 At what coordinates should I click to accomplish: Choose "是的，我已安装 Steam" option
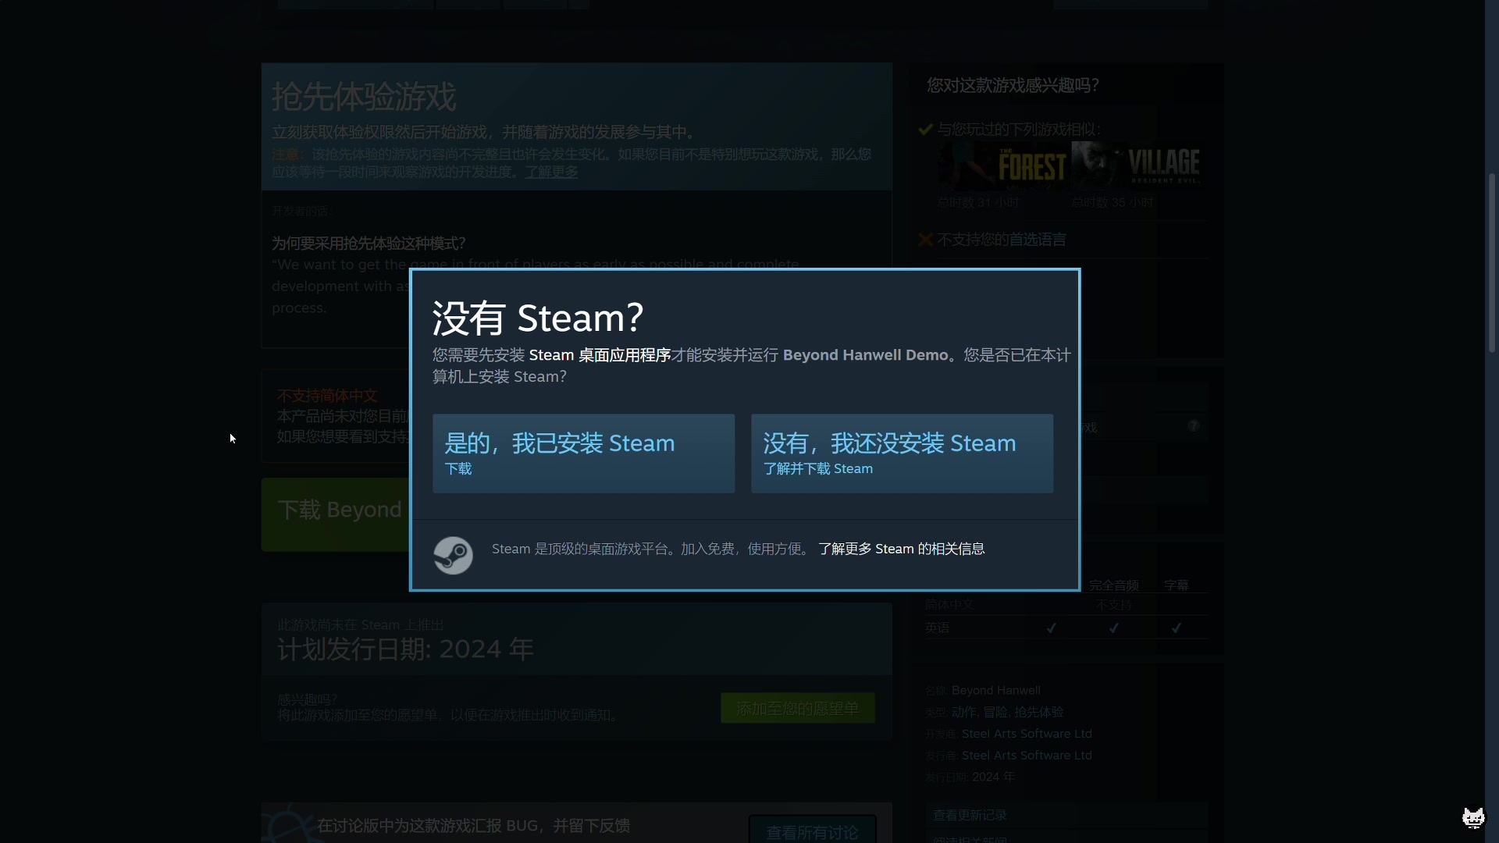click(583, 454)
